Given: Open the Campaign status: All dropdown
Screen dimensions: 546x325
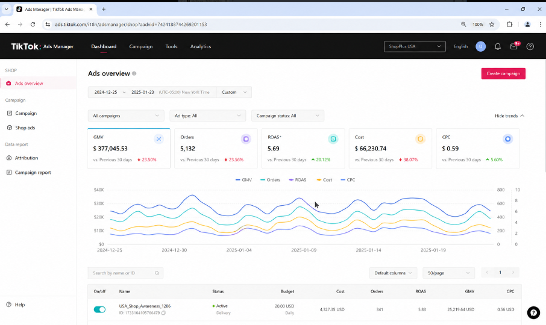Looking at the screenshot, I should click(287, 116).
